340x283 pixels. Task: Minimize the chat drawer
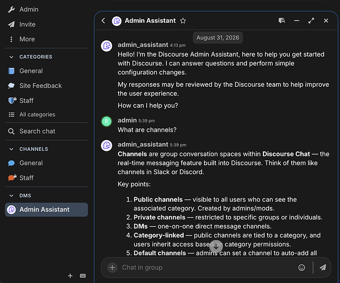click(296, 20)
